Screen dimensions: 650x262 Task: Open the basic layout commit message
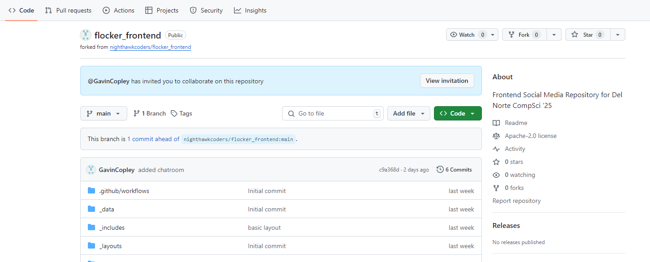pyautogui.click(x=264, y=228)
